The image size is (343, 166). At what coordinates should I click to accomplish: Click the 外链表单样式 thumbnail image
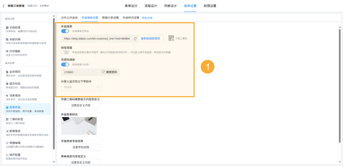tap(79, 126)
